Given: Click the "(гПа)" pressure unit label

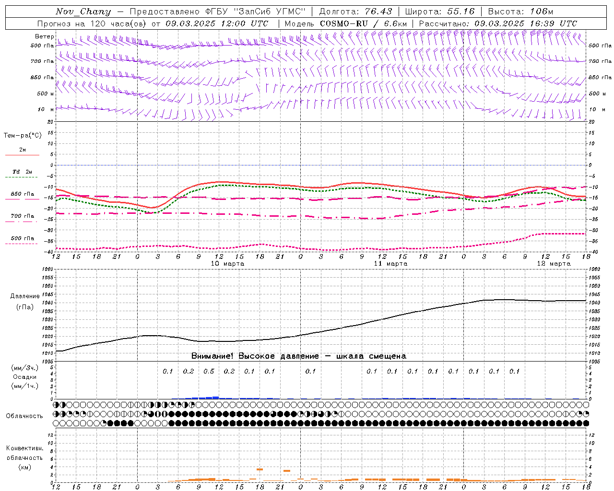Looking at the screenshot, I should [x=25, y=307].
